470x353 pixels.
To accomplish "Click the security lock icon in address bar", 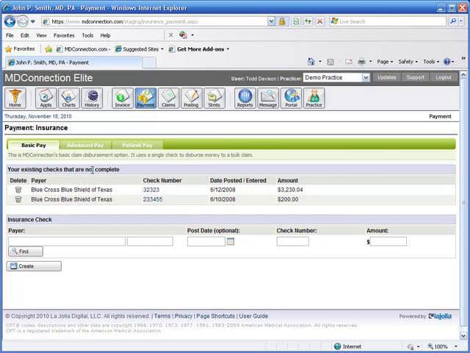I will click(x=282, y=21).
